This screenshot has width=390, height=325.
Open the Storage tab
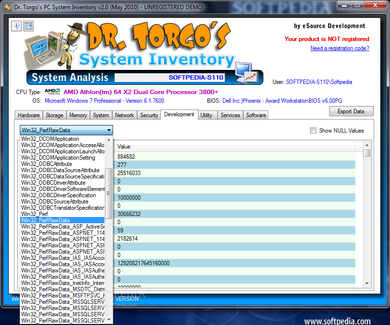coord(54,115)
